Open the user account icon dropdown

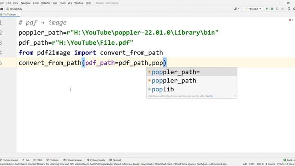(236, 9)
